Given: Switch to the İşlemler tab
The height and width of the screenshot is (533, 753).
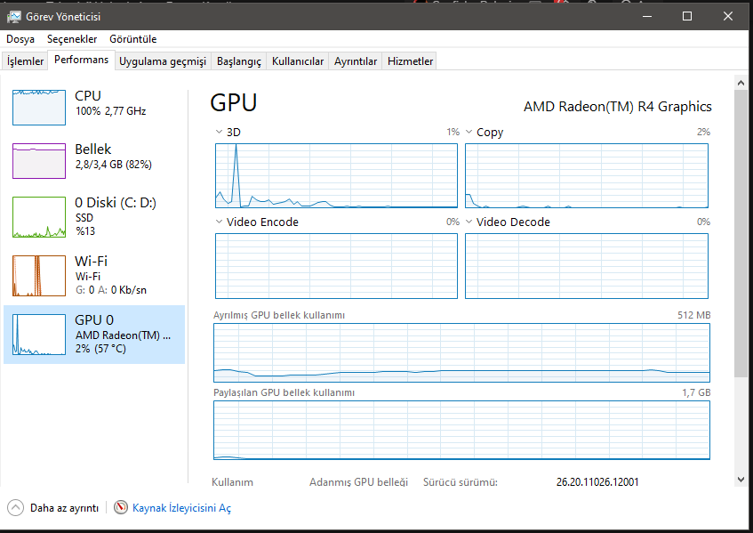Looking at the screenshot, I should click(26, 61).
